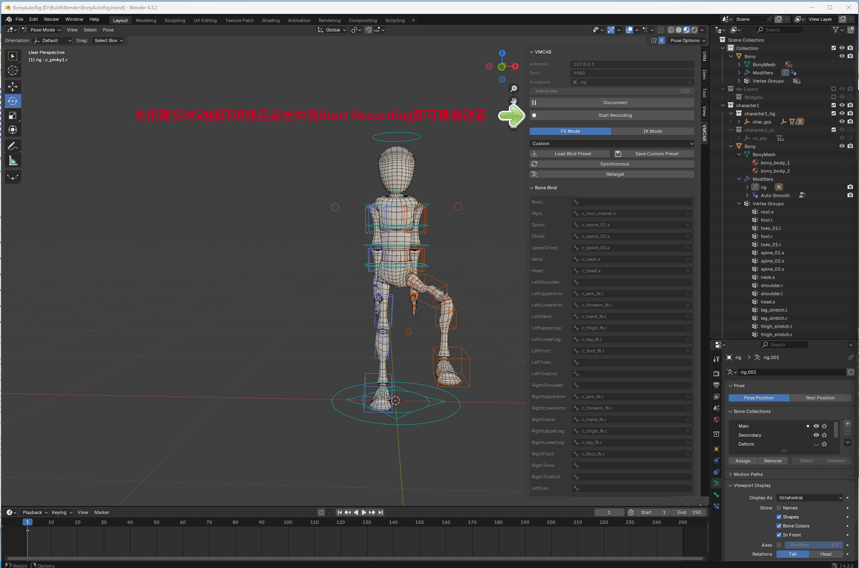Click the Scale tool icon
The image size is (859, 568).
13,115
